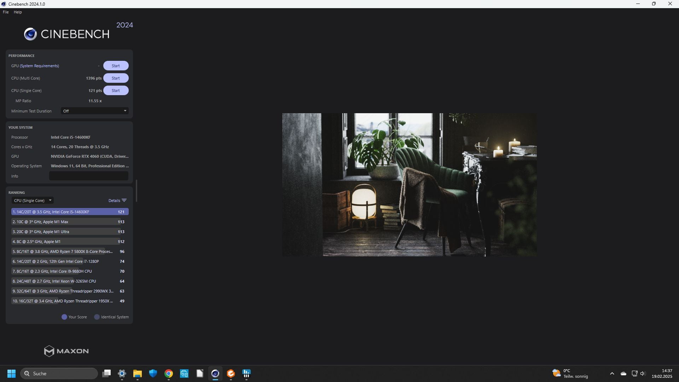Image resolution: width=679 pixels, height=382 pixels.
Task: Click the rendered room scene preview
Action: [x=409, y=185]
